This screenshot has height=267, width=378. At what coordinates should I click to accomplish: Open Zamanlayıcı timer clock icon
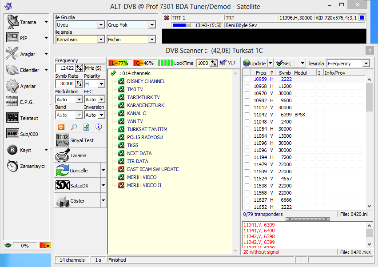pos(12,166)
